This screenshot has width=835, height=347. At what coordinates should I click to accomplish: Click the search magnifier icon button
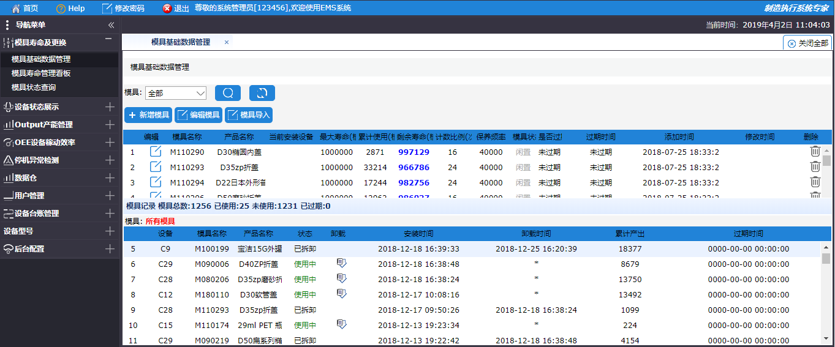228,93
